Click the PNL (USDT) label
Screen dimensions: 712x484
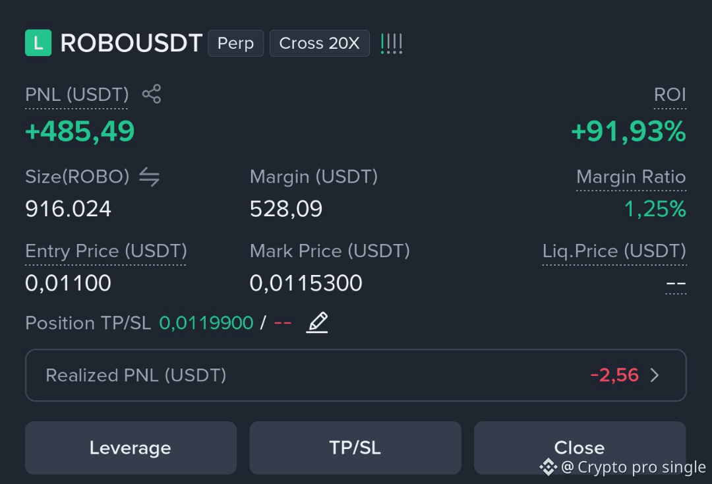point(76,94)
